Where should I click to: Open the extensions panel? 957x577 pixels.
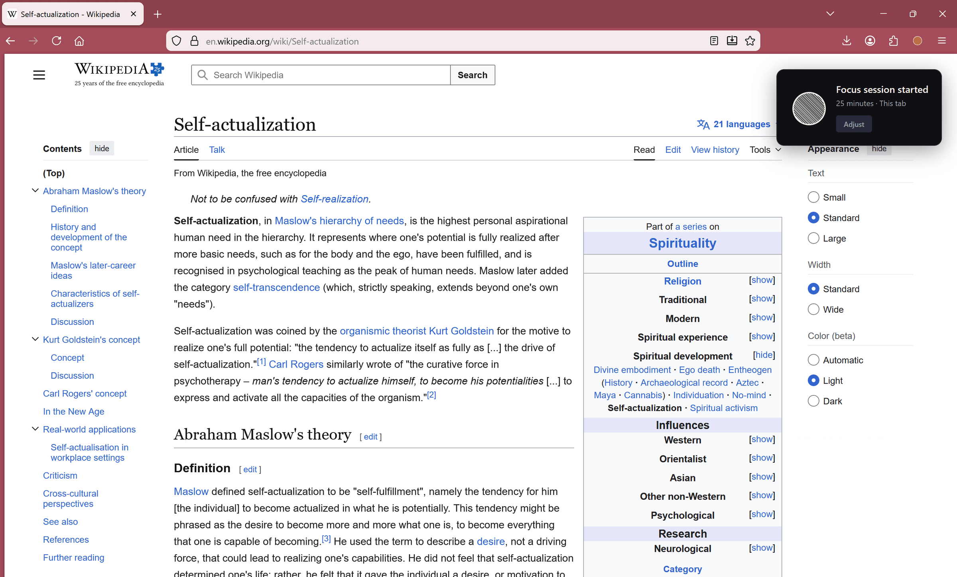coord(893,41)
